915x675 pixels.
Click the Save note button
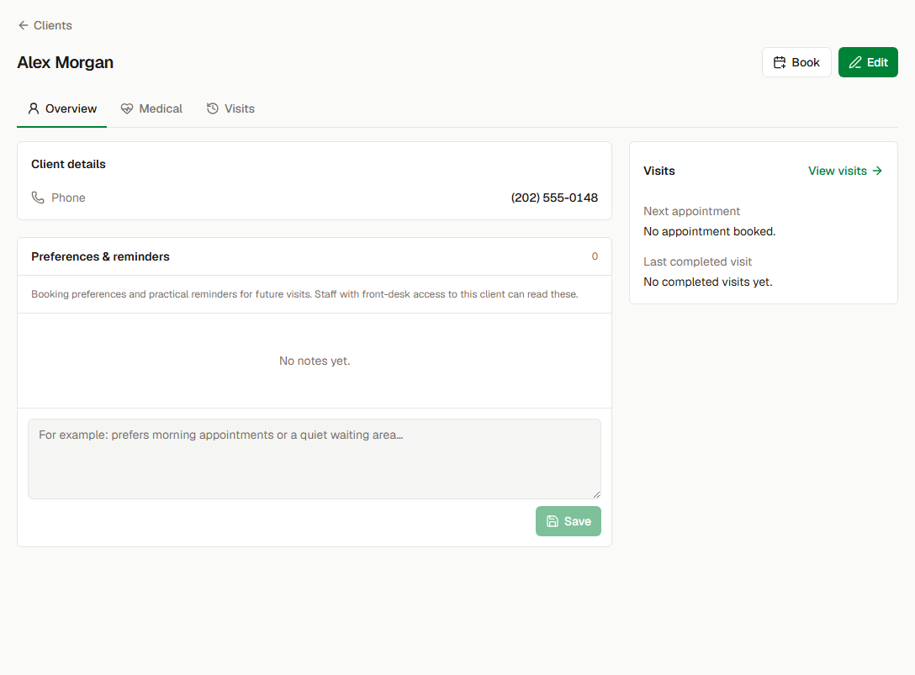[569, 521]
